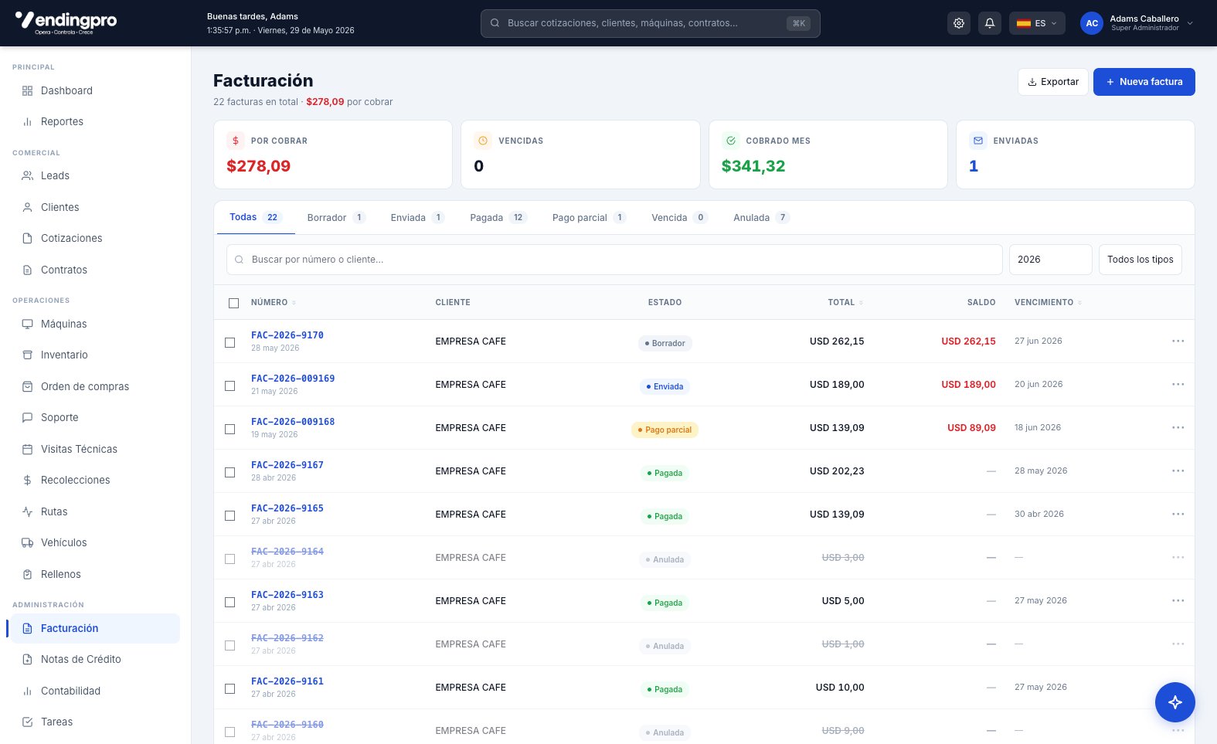
Task: Check the box for FAC-2026-9167
Action: point(229,472)
